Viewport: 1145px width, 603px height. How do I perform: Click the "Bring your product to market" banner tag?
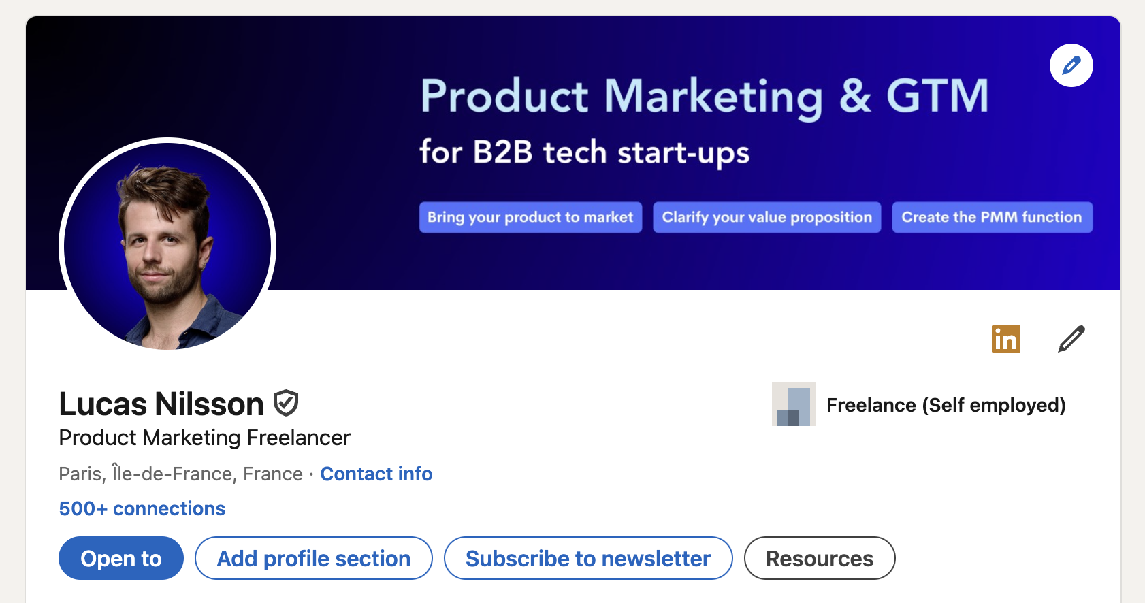(530, 217)
